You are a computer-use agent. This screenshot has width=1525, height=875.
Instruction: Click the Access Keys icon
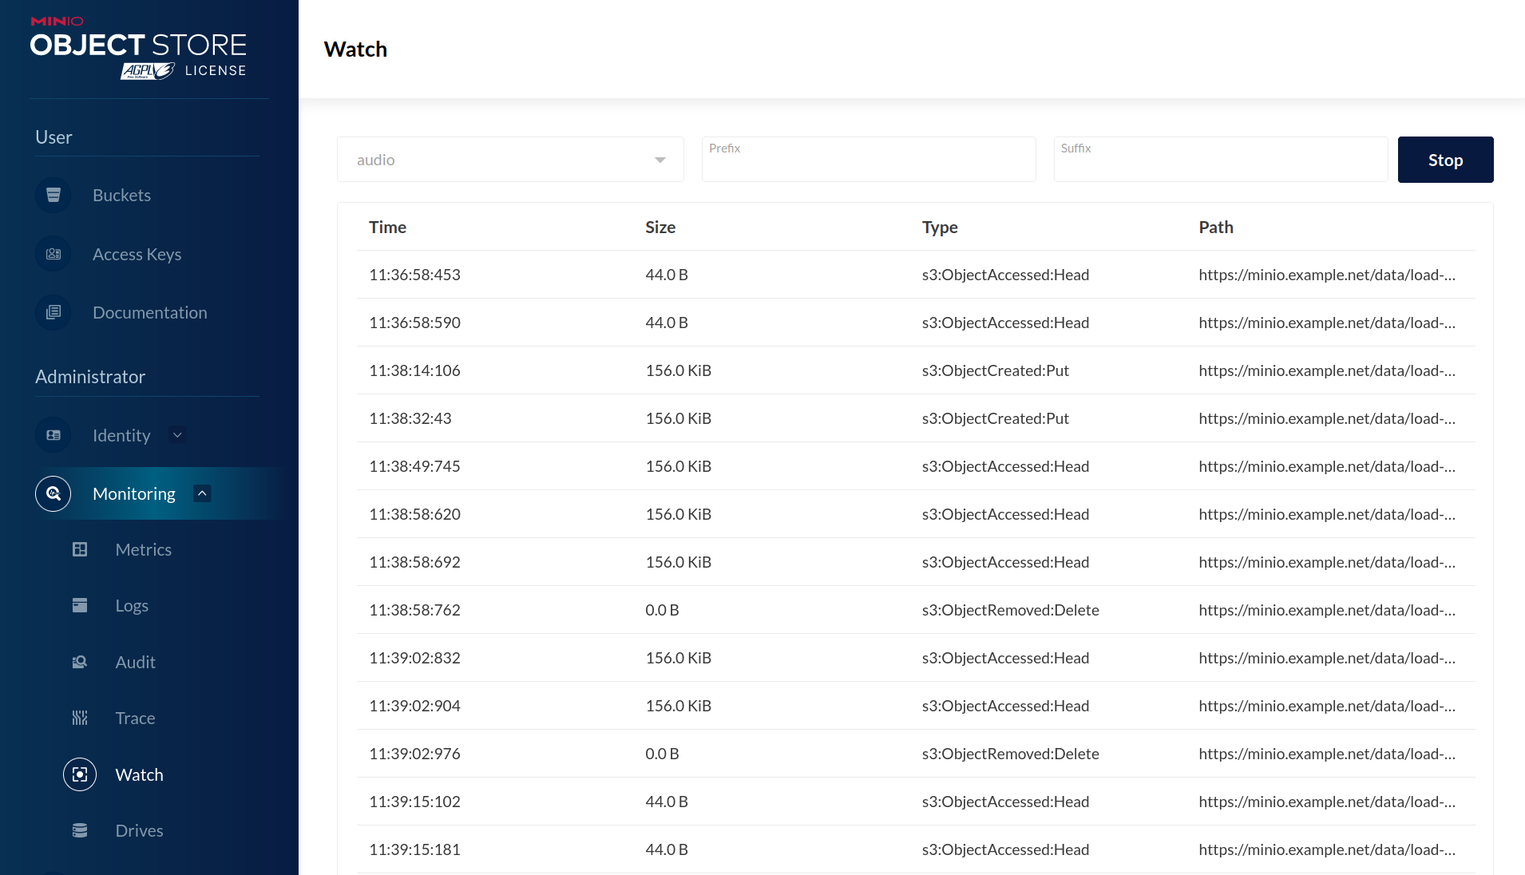[53, 254]
